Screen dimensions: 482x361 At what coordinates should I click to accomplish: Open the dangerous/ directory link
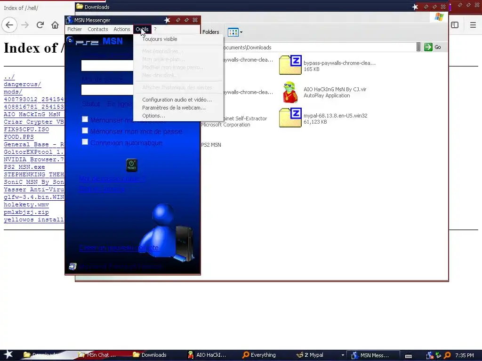point(23,84)
